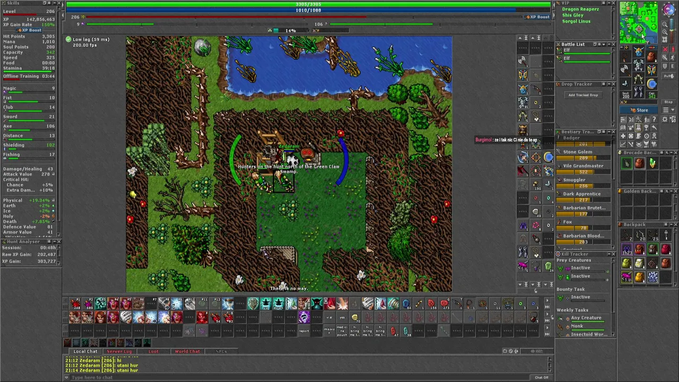Click the XP Boost button beside the top experience bar
679x382 pixels.
coord(537,17)
